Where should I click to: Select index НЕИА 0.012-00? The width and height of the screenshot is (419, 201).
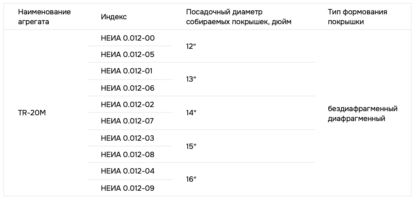pyautogui.click(x=128, y=38)
